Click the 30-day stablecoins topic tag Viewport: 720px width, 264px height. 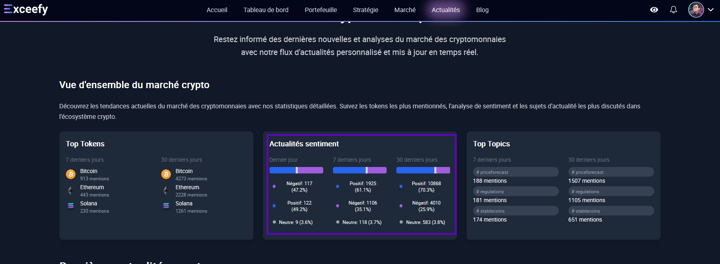[x=611, y=211]
